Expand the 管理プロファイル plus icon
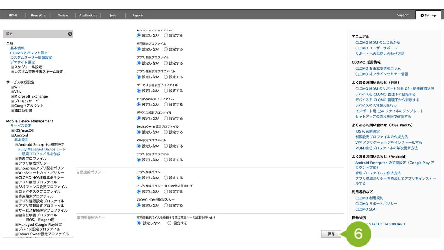Viewport: 444px width, 250px height. click(x=16, y=159)
